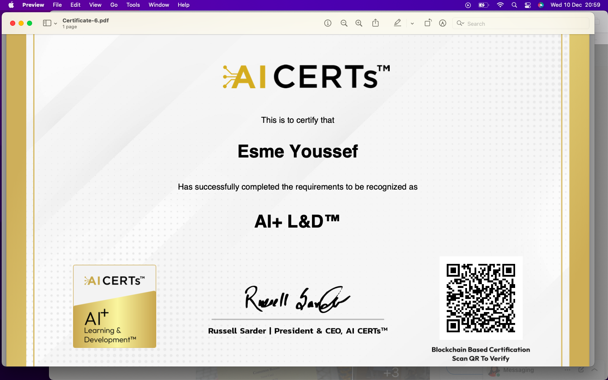Minimize the Preview window with the yellow button

tap(21, 23)
